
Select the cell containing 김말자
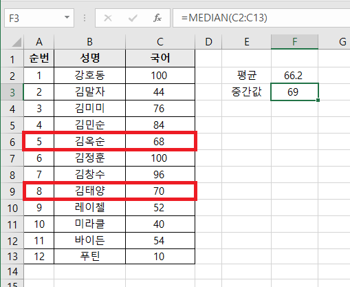(x=89, y=92)
